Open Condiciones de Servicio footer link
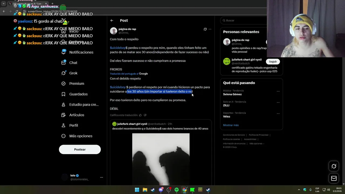345x194 pixels. 234,135
